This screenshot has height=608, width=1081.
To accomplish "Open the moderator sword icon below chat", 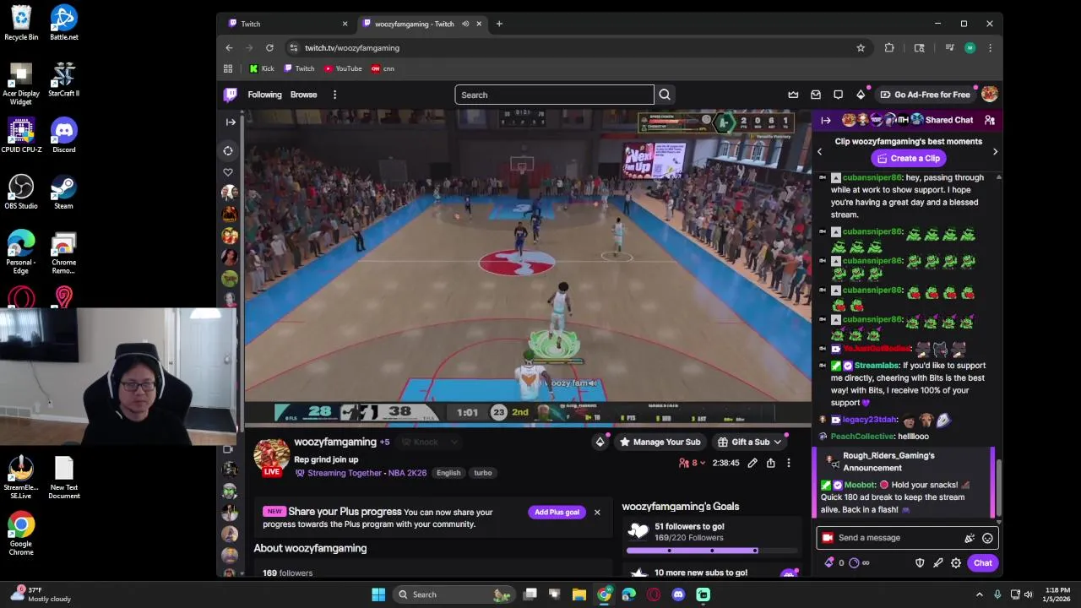I will point(938,563).
